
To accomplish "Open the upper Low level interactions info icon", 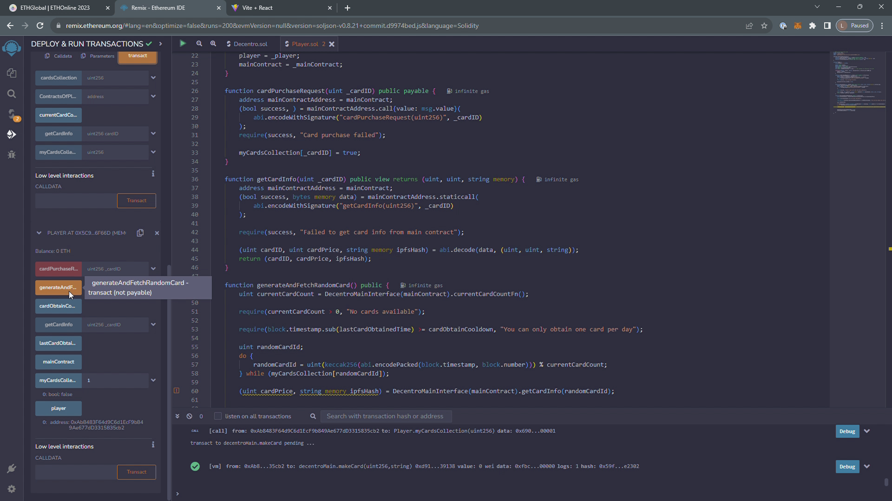I will click(153, 174).
